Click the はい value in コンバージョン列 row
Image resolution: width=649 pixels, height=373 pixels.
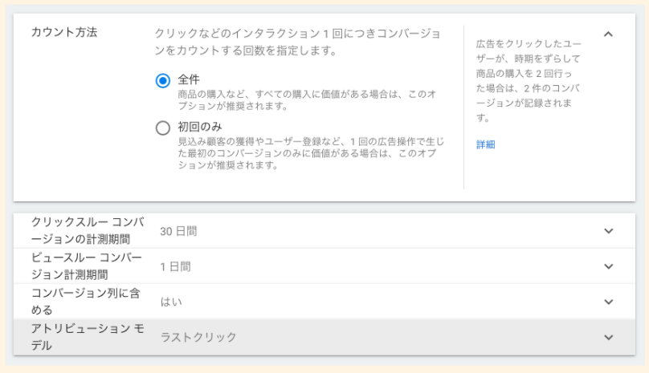click(x=171, y=302)
